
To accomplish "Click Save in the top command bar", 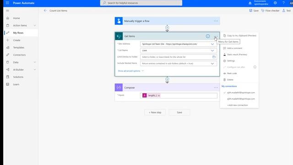I will pos(254,11).
